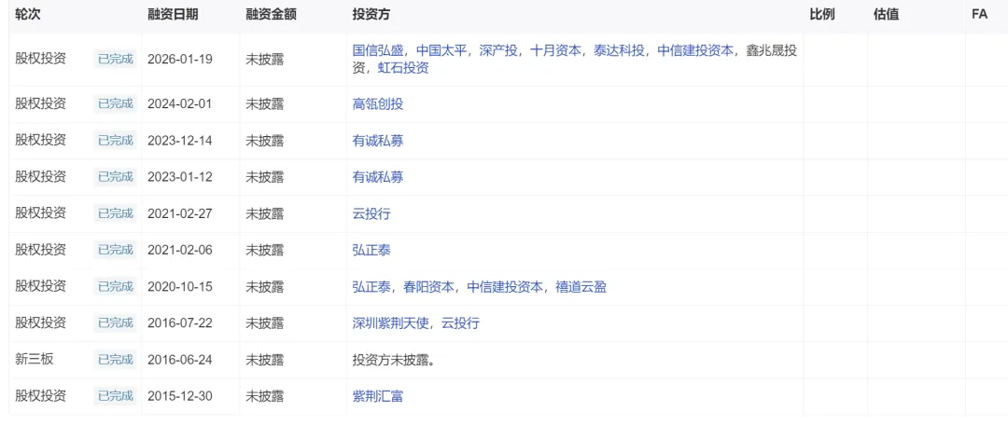The width and height of the screenshot is (1008, 425).
Task: Click 未披露 amount in the 2026-01-19 row
Action: tap(264, 60)
